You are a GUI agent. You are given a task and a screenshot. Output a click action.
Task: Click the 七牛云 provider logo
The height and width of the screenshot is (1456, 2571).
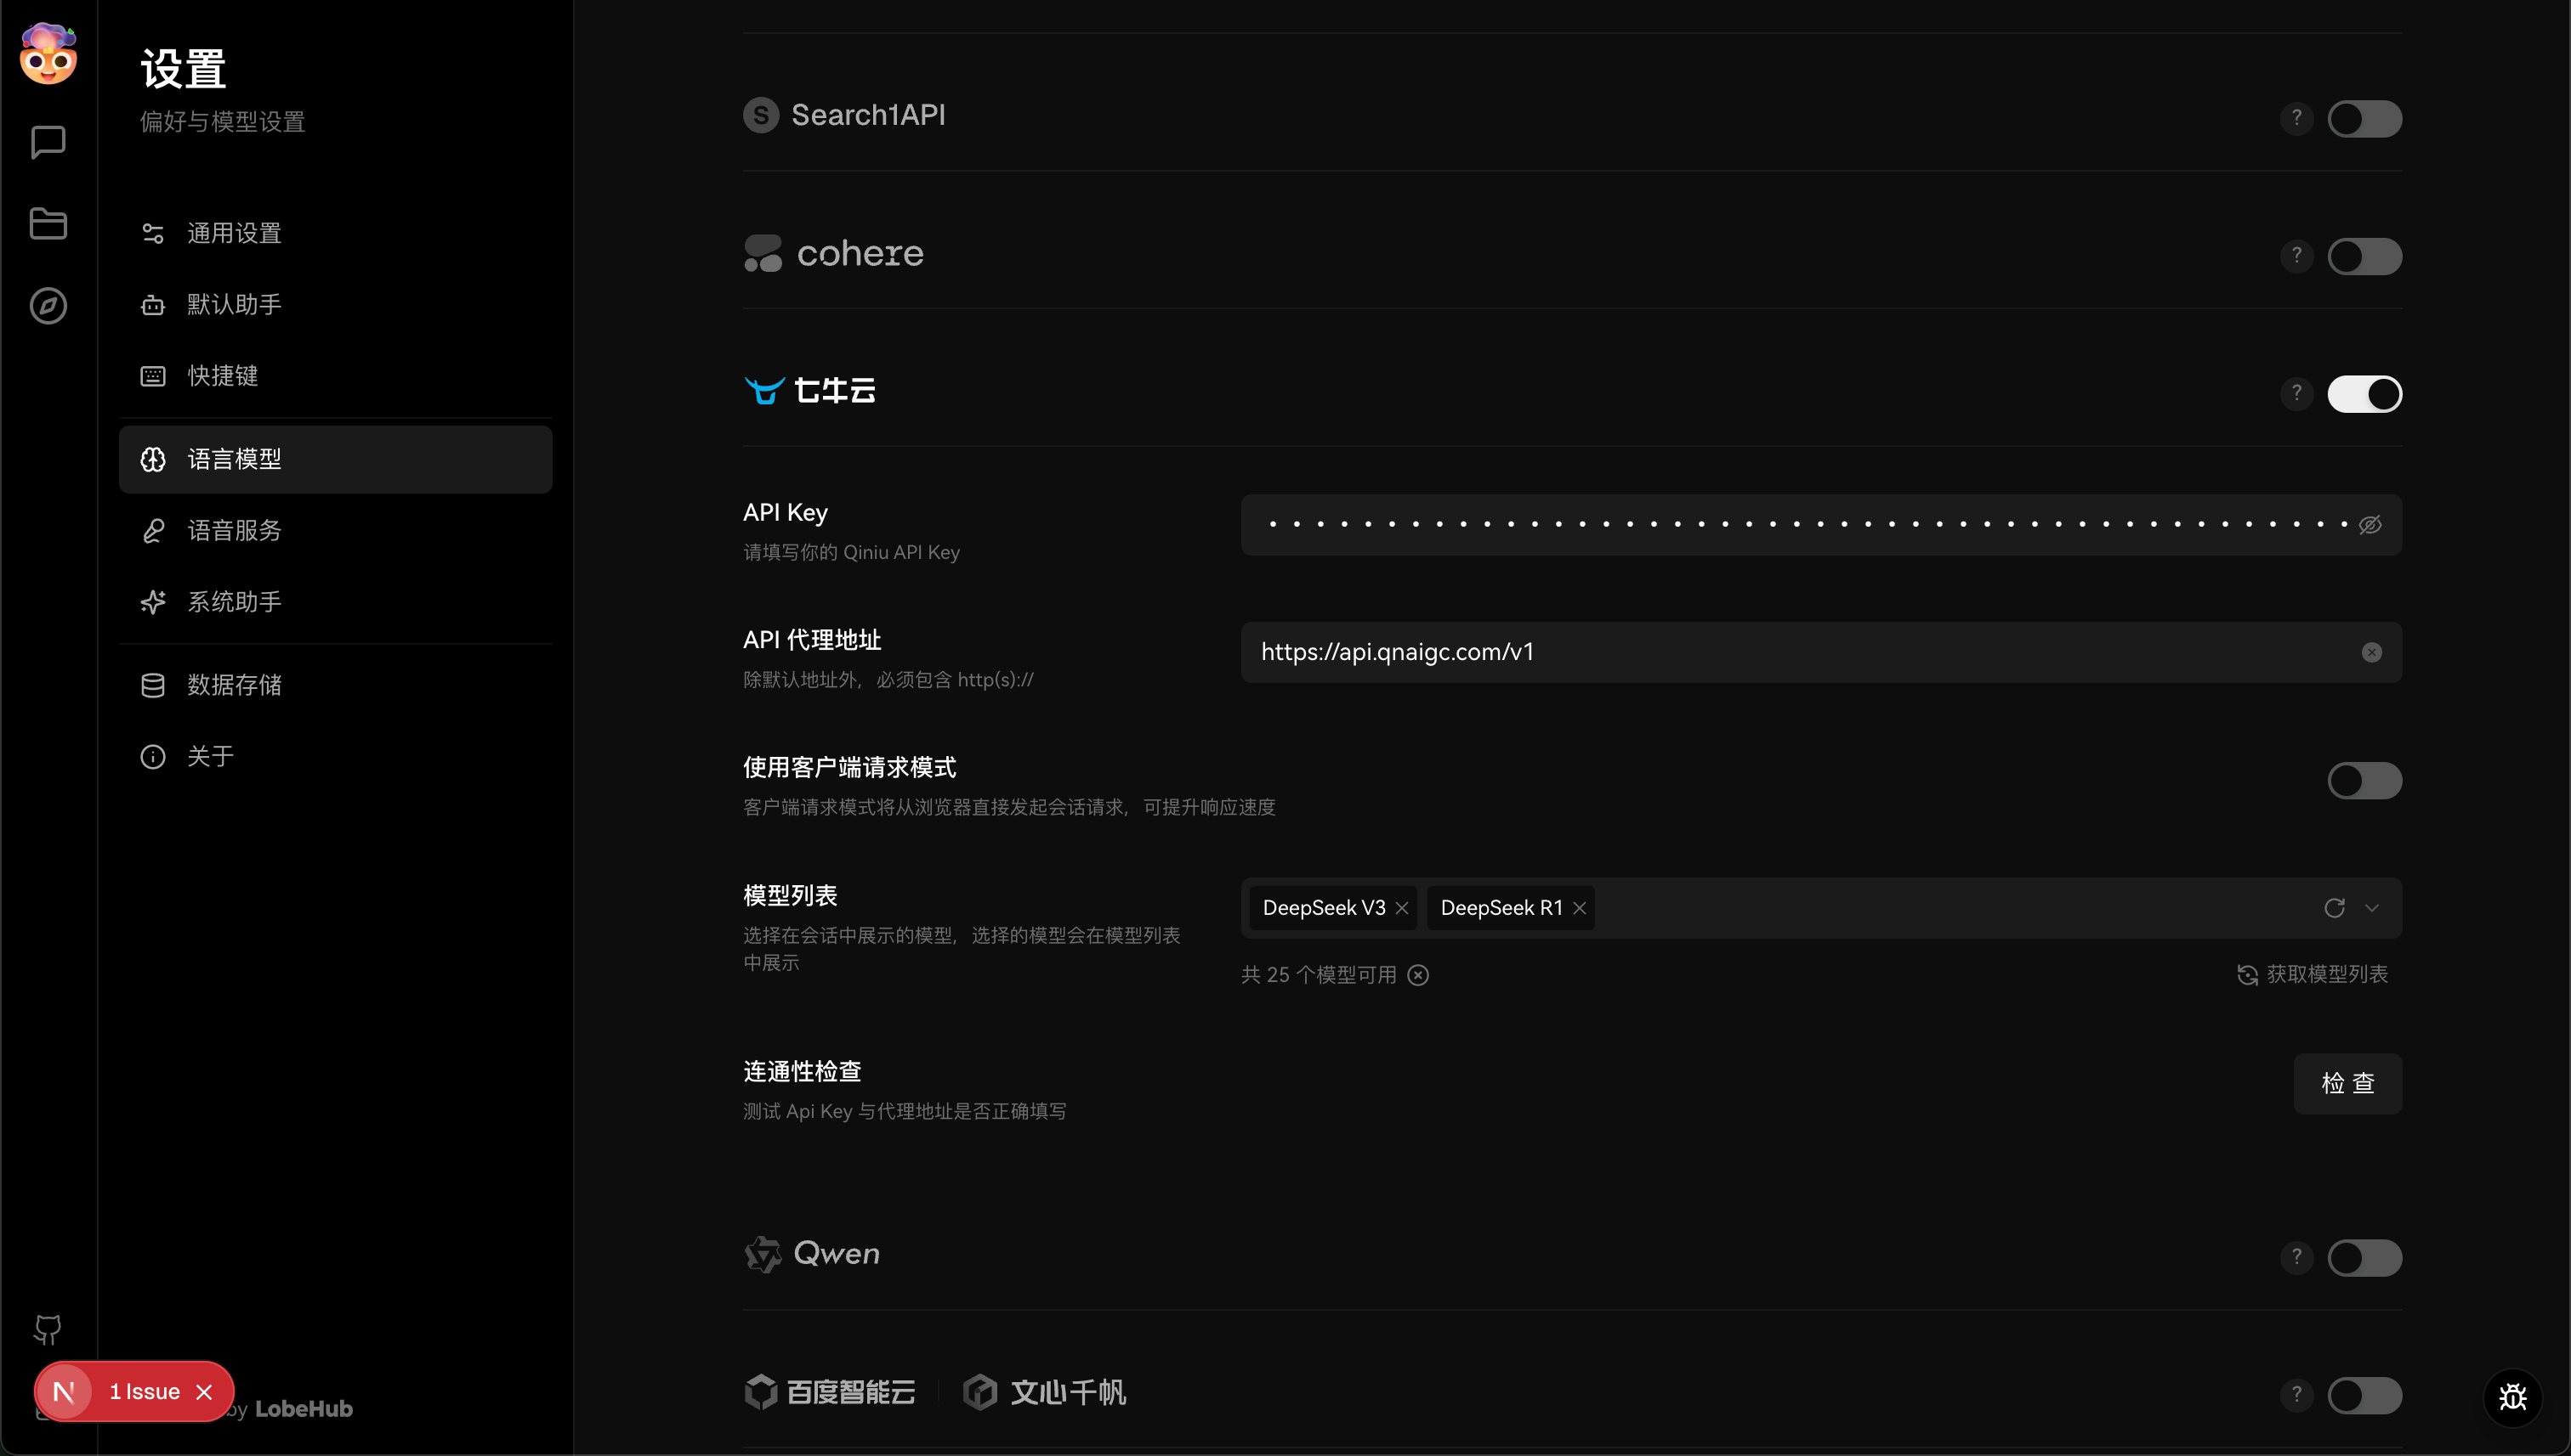[x=809, y=390]
